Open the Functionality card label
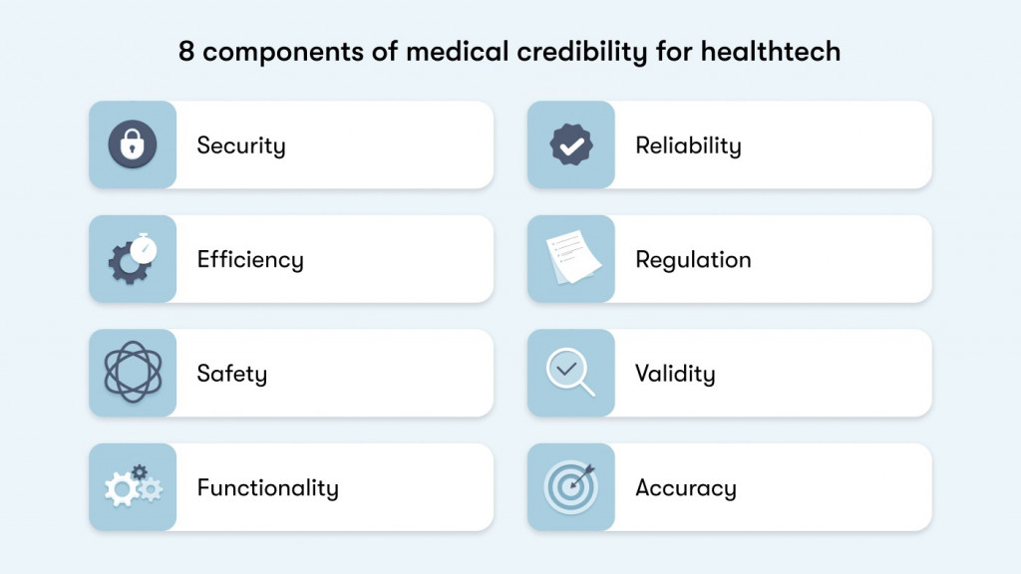The height and width of the screenshot is (574, 1021). tap(267, 487)
